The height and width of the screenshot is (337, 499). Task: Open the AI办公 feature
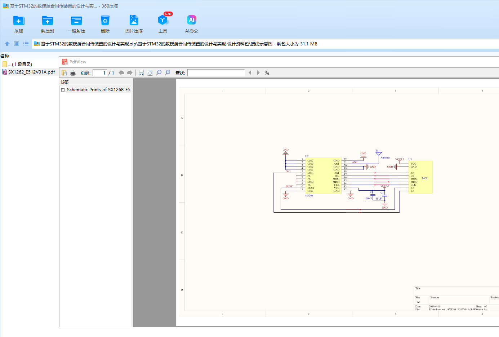point(191,21)
